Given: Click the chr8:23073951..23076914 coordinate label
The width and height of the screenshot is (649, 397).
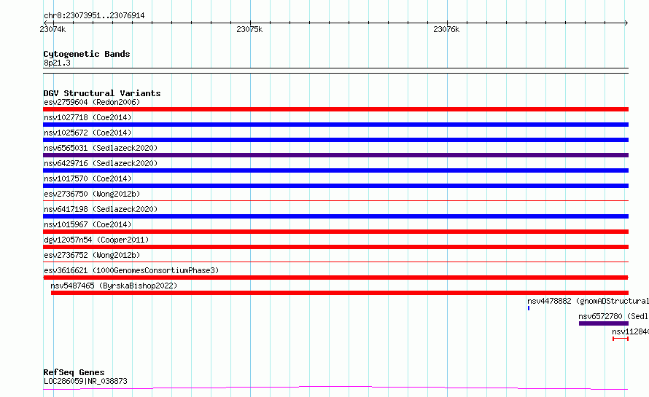Looking at the screenshot, I should pyautogui.click(x=94, y=15).
